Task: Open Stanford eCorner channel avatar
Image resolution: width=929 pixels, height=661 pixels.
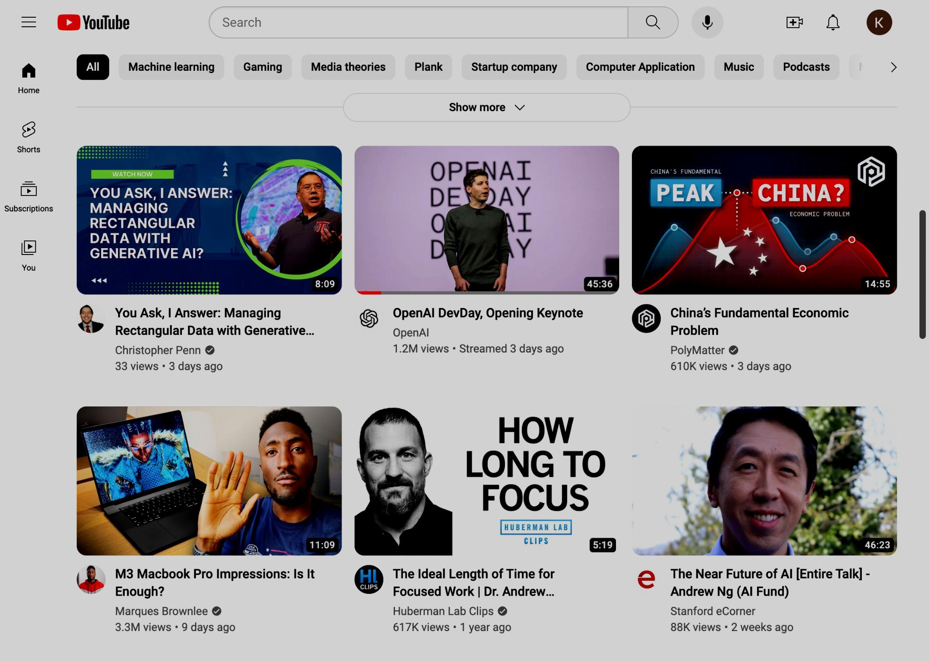Action: coord(646,579)
